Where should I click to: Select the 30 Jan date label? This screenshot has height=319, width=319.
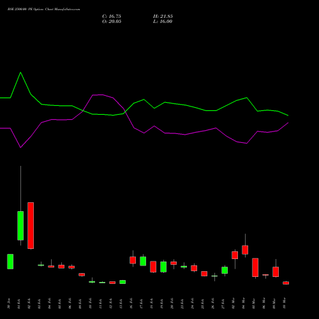point(9,304)
